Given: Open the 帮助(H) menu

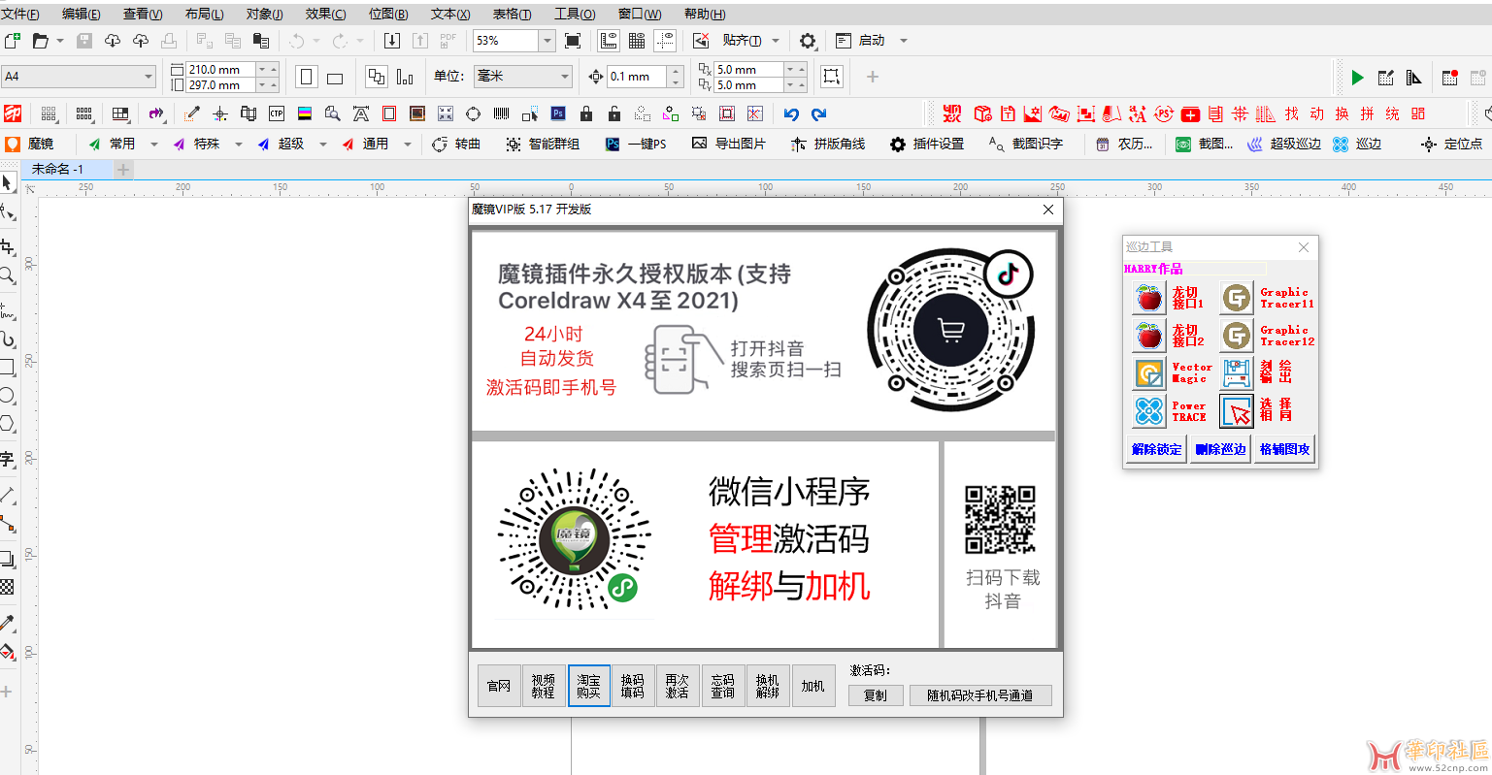Looking at the screenshot, I should coord(705,14).
